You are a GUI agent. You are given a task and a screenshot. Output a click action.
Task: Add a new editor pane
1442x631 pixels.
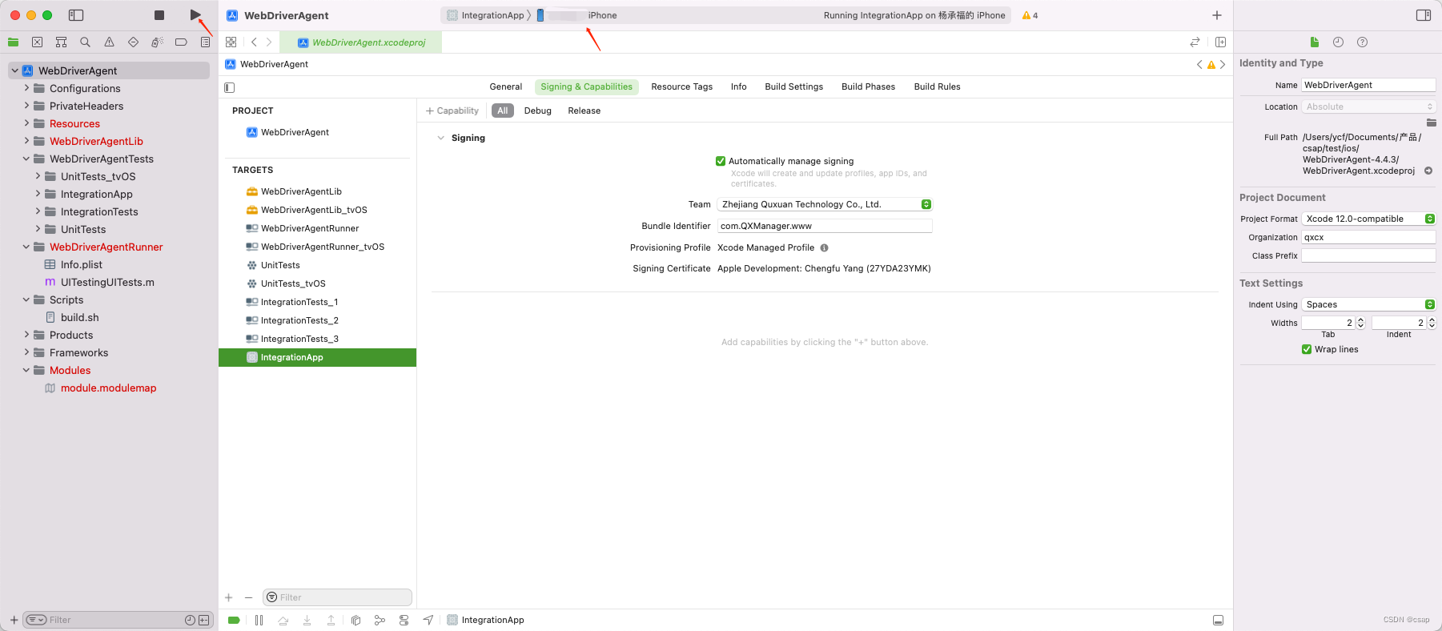coord(1220,42)
